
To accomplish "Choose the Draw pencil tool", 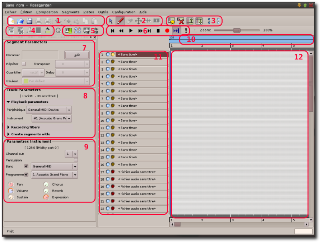I will click(120, 21).
